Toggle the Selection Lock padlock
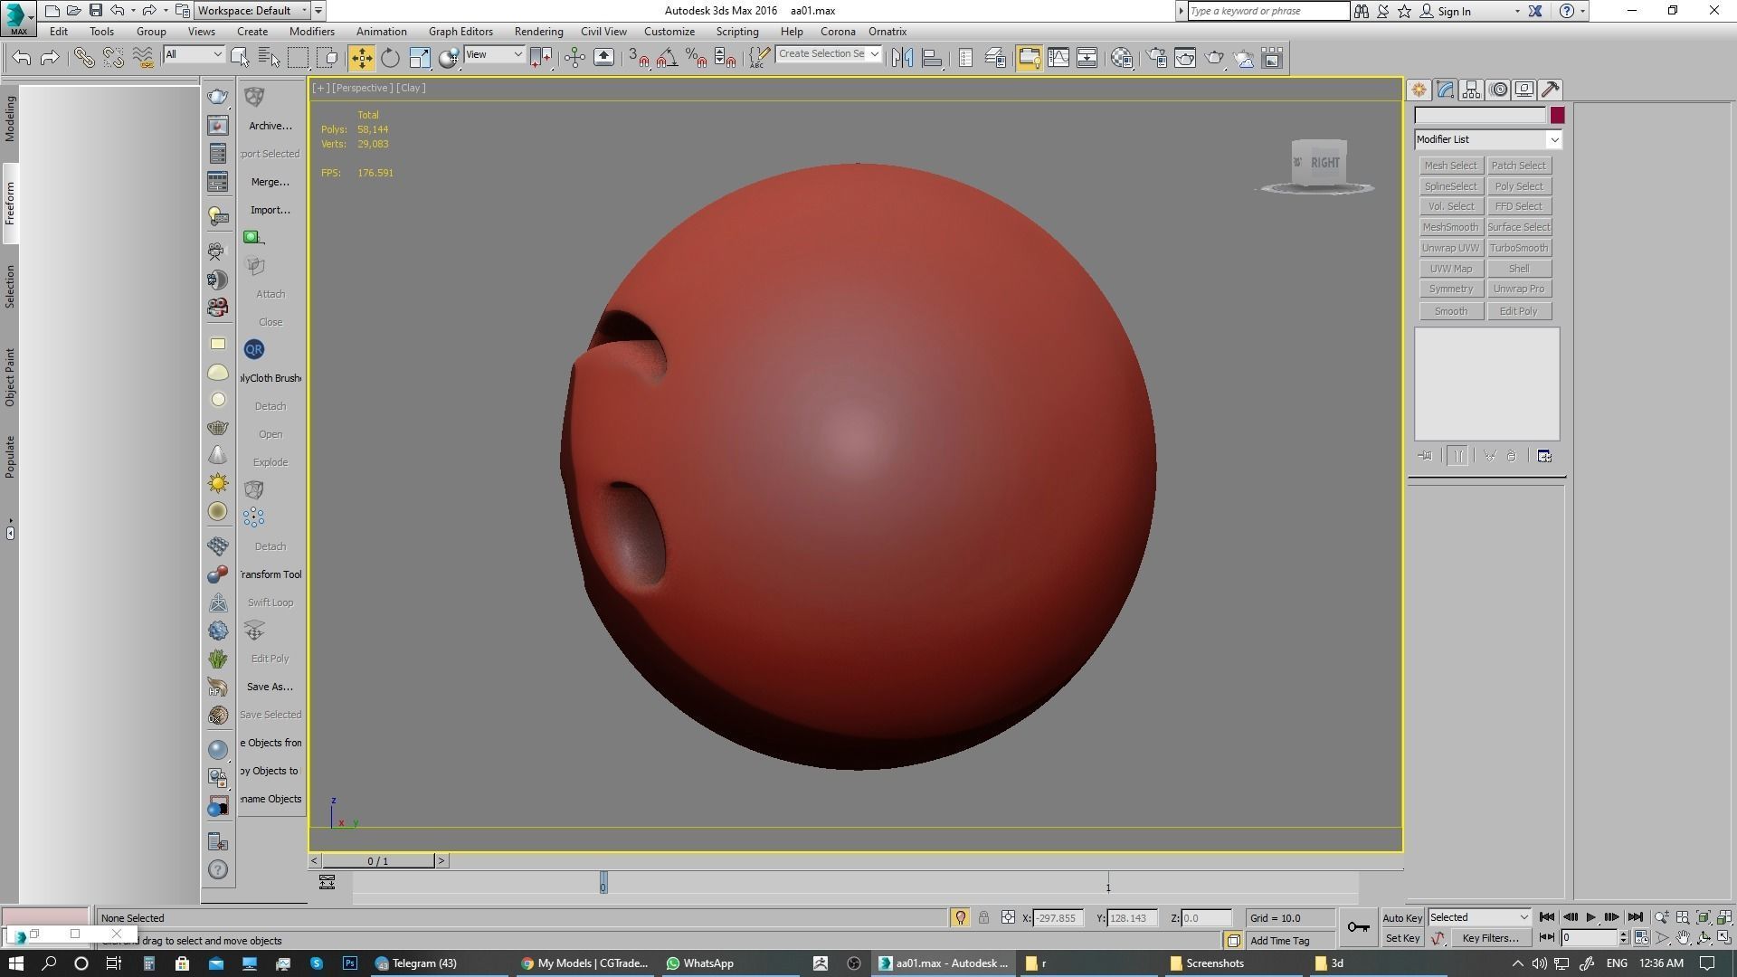The width and height of the screenshot is (1737, 977). pyautogui.click(x=983, y=918)
